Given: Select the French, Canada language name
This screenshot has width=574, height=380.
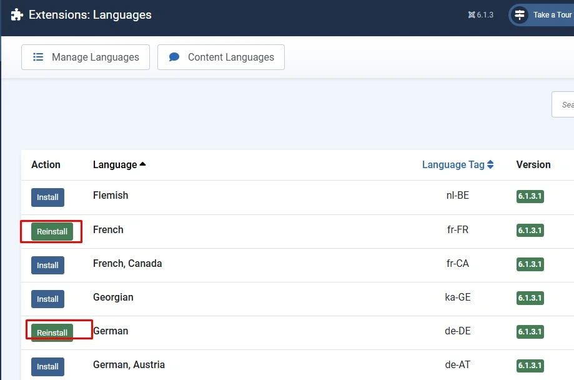Looking at the screenshot, I should pyautogui.click(x=127, y=264).
